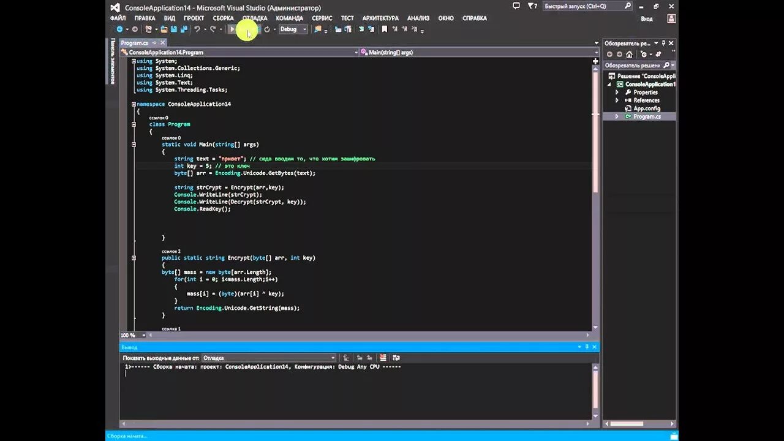
Task: Open the Debug configuration dropdown
Action: (293, 29)
